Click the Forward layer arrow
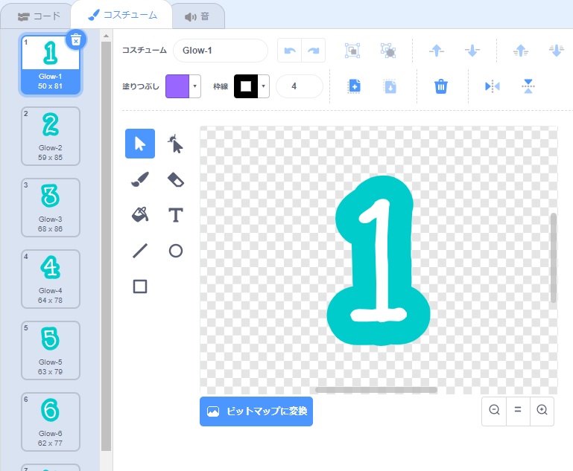Viewport: 573px width, 471px height. (437, 51)
